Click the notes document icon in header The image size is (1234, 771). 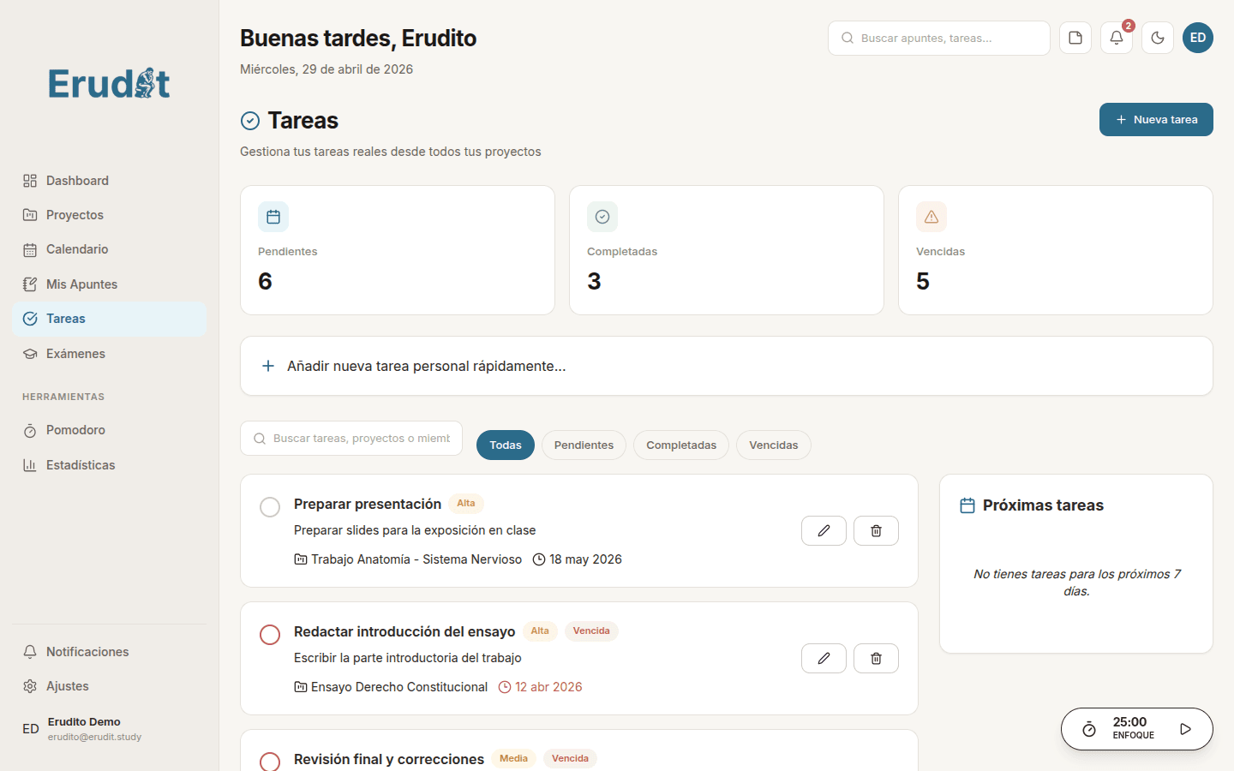pos(1075,38)
